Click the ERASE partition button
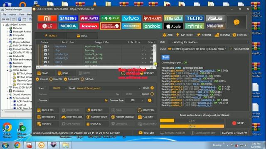 [x=45, y=73]
